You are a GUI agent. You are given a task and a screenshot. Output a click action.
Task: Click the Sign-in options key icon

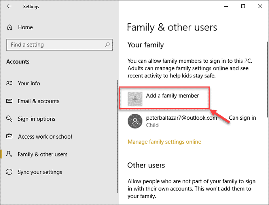click(x=9, y=118)
